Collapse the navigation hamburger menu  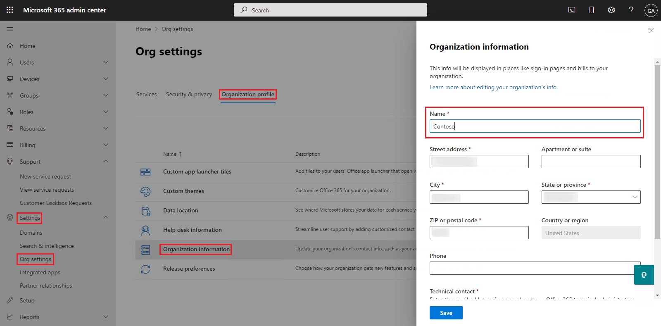[10, 29]
